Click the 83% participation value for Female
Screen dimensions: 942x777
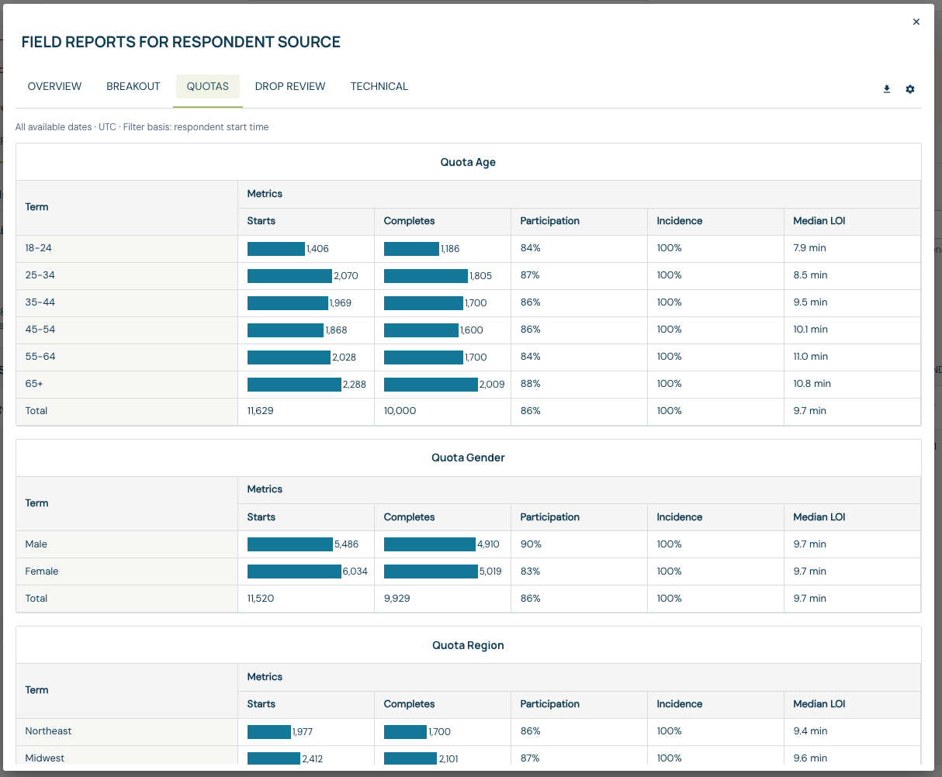[531, 572]
